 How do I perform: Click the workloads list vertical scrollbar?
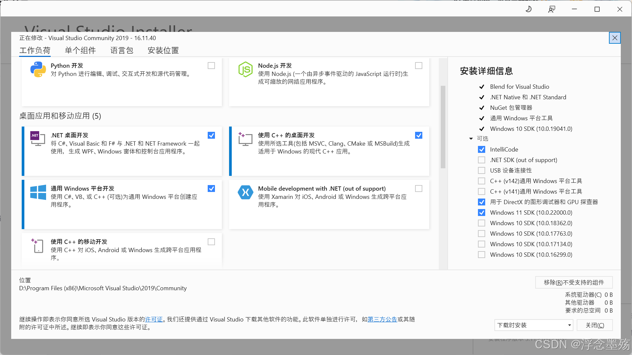point(443,127)
